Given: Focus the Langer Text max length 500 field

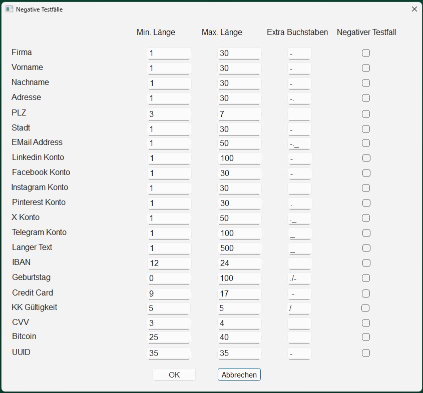Looking at the screenshot, I should tap(240, 248).
